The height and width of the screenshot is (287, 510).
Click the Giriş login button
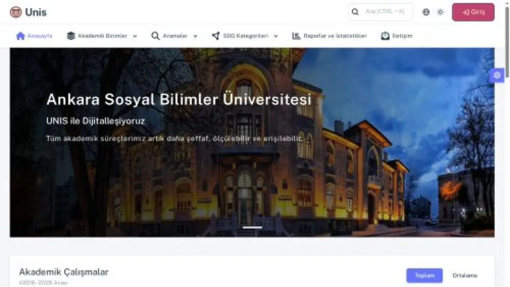click(x=473, y=12)
